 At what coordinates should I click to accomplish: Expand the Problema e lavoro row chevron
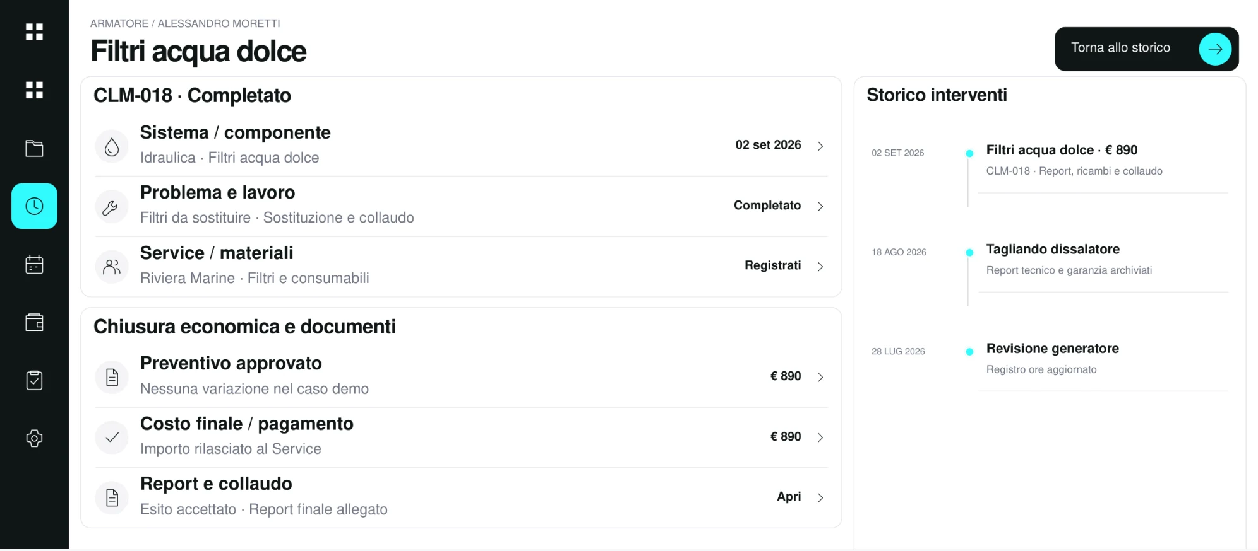tap(820, 207)
